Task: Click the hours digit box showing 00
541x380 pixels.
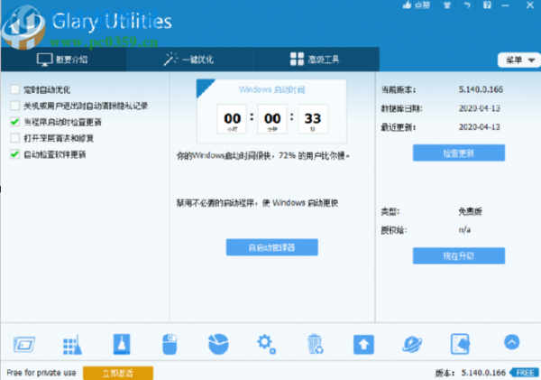Action: coord(232,119)
